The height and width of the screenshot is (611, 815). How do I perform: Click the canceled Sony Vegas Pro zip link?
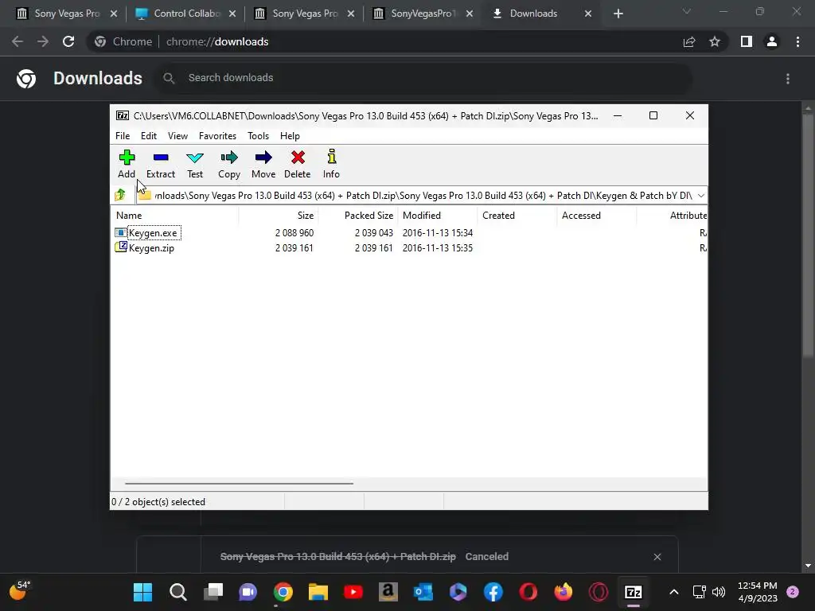click(337, 556)
